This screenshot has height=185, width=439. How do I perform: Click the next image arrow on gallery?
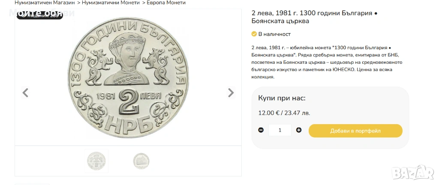231,92
